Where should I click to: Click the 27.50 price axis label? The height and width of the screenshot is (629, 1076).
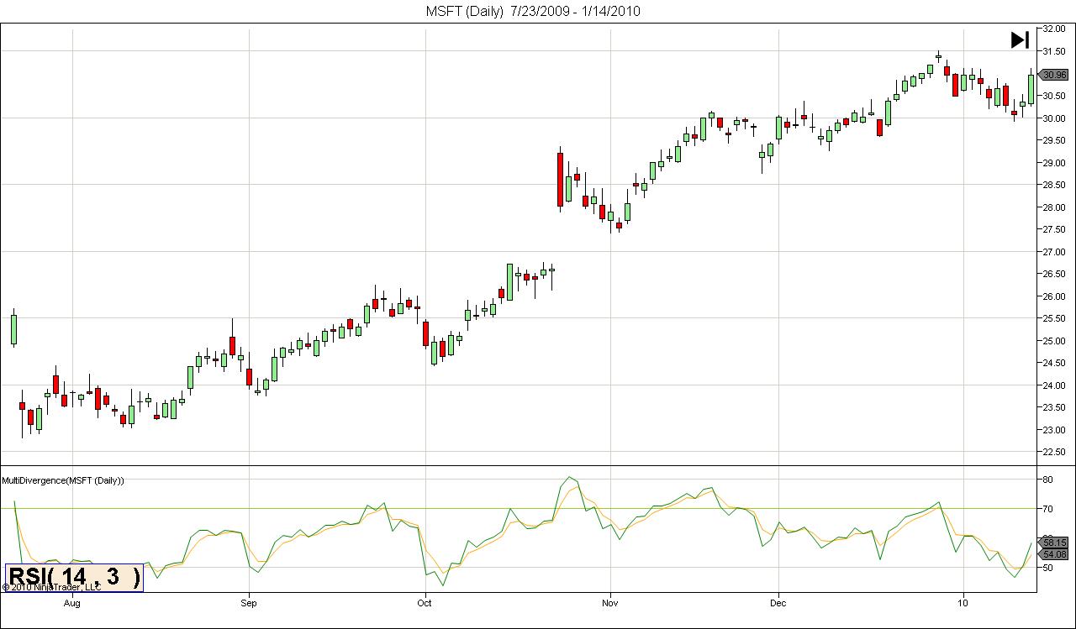pos(1054,229)
